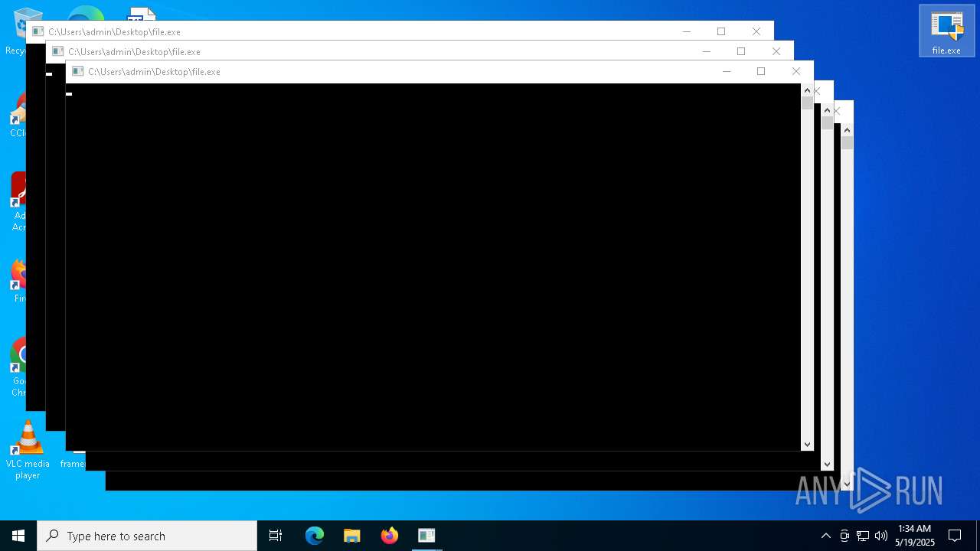Open the VLC media player shortcut
980x551 pixels.
(x=28, y=450)
